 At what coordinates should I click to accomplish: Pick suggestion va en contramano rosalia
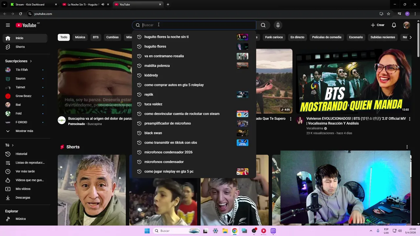(194, 56)
